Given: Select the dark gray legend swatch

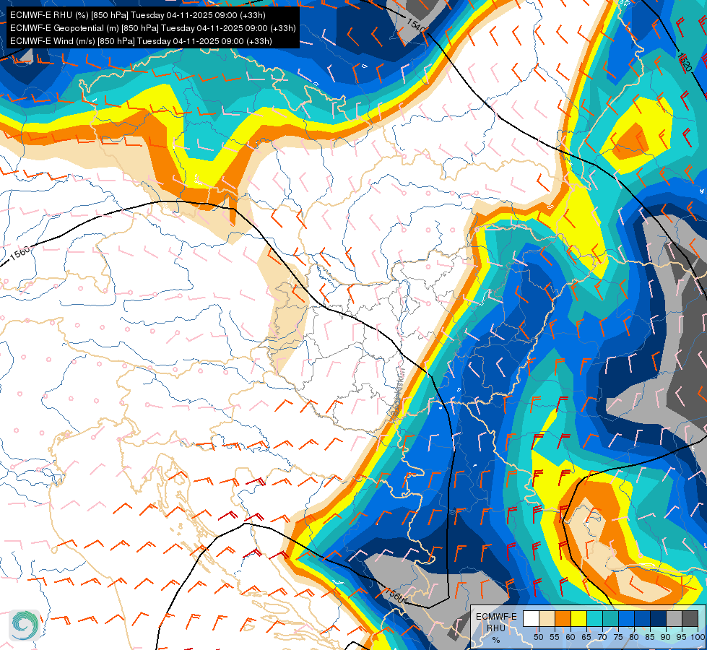Looking at the screenshot, I should pos(690,618).
